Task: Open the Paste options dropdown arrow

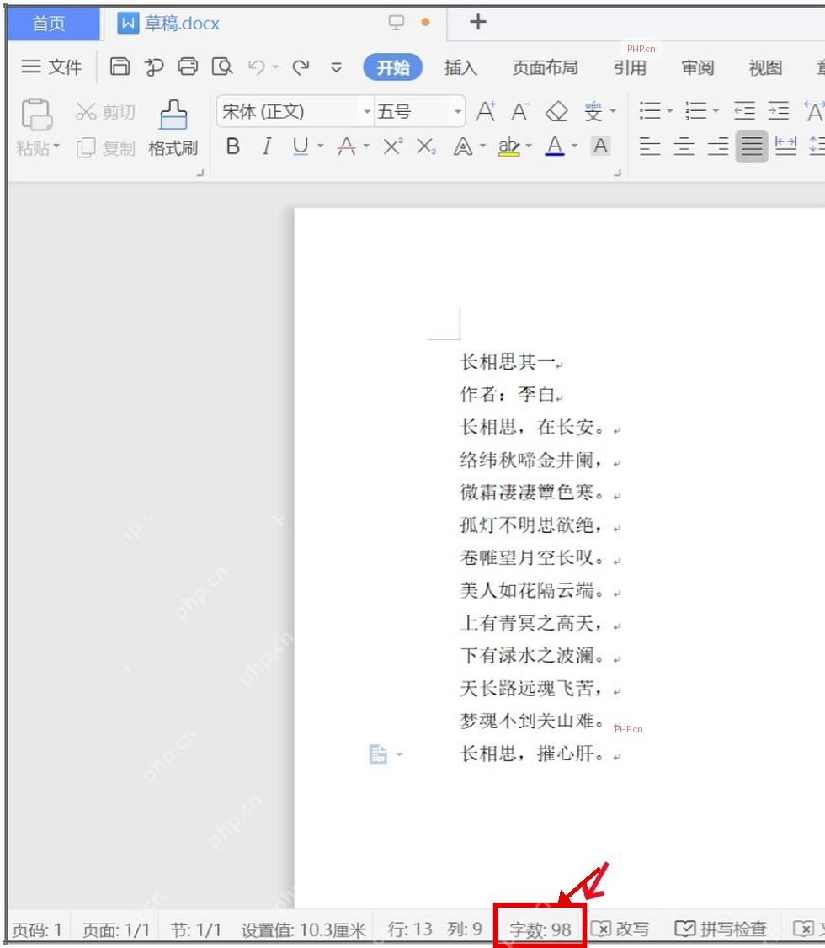Action: [x=56, y=146]
